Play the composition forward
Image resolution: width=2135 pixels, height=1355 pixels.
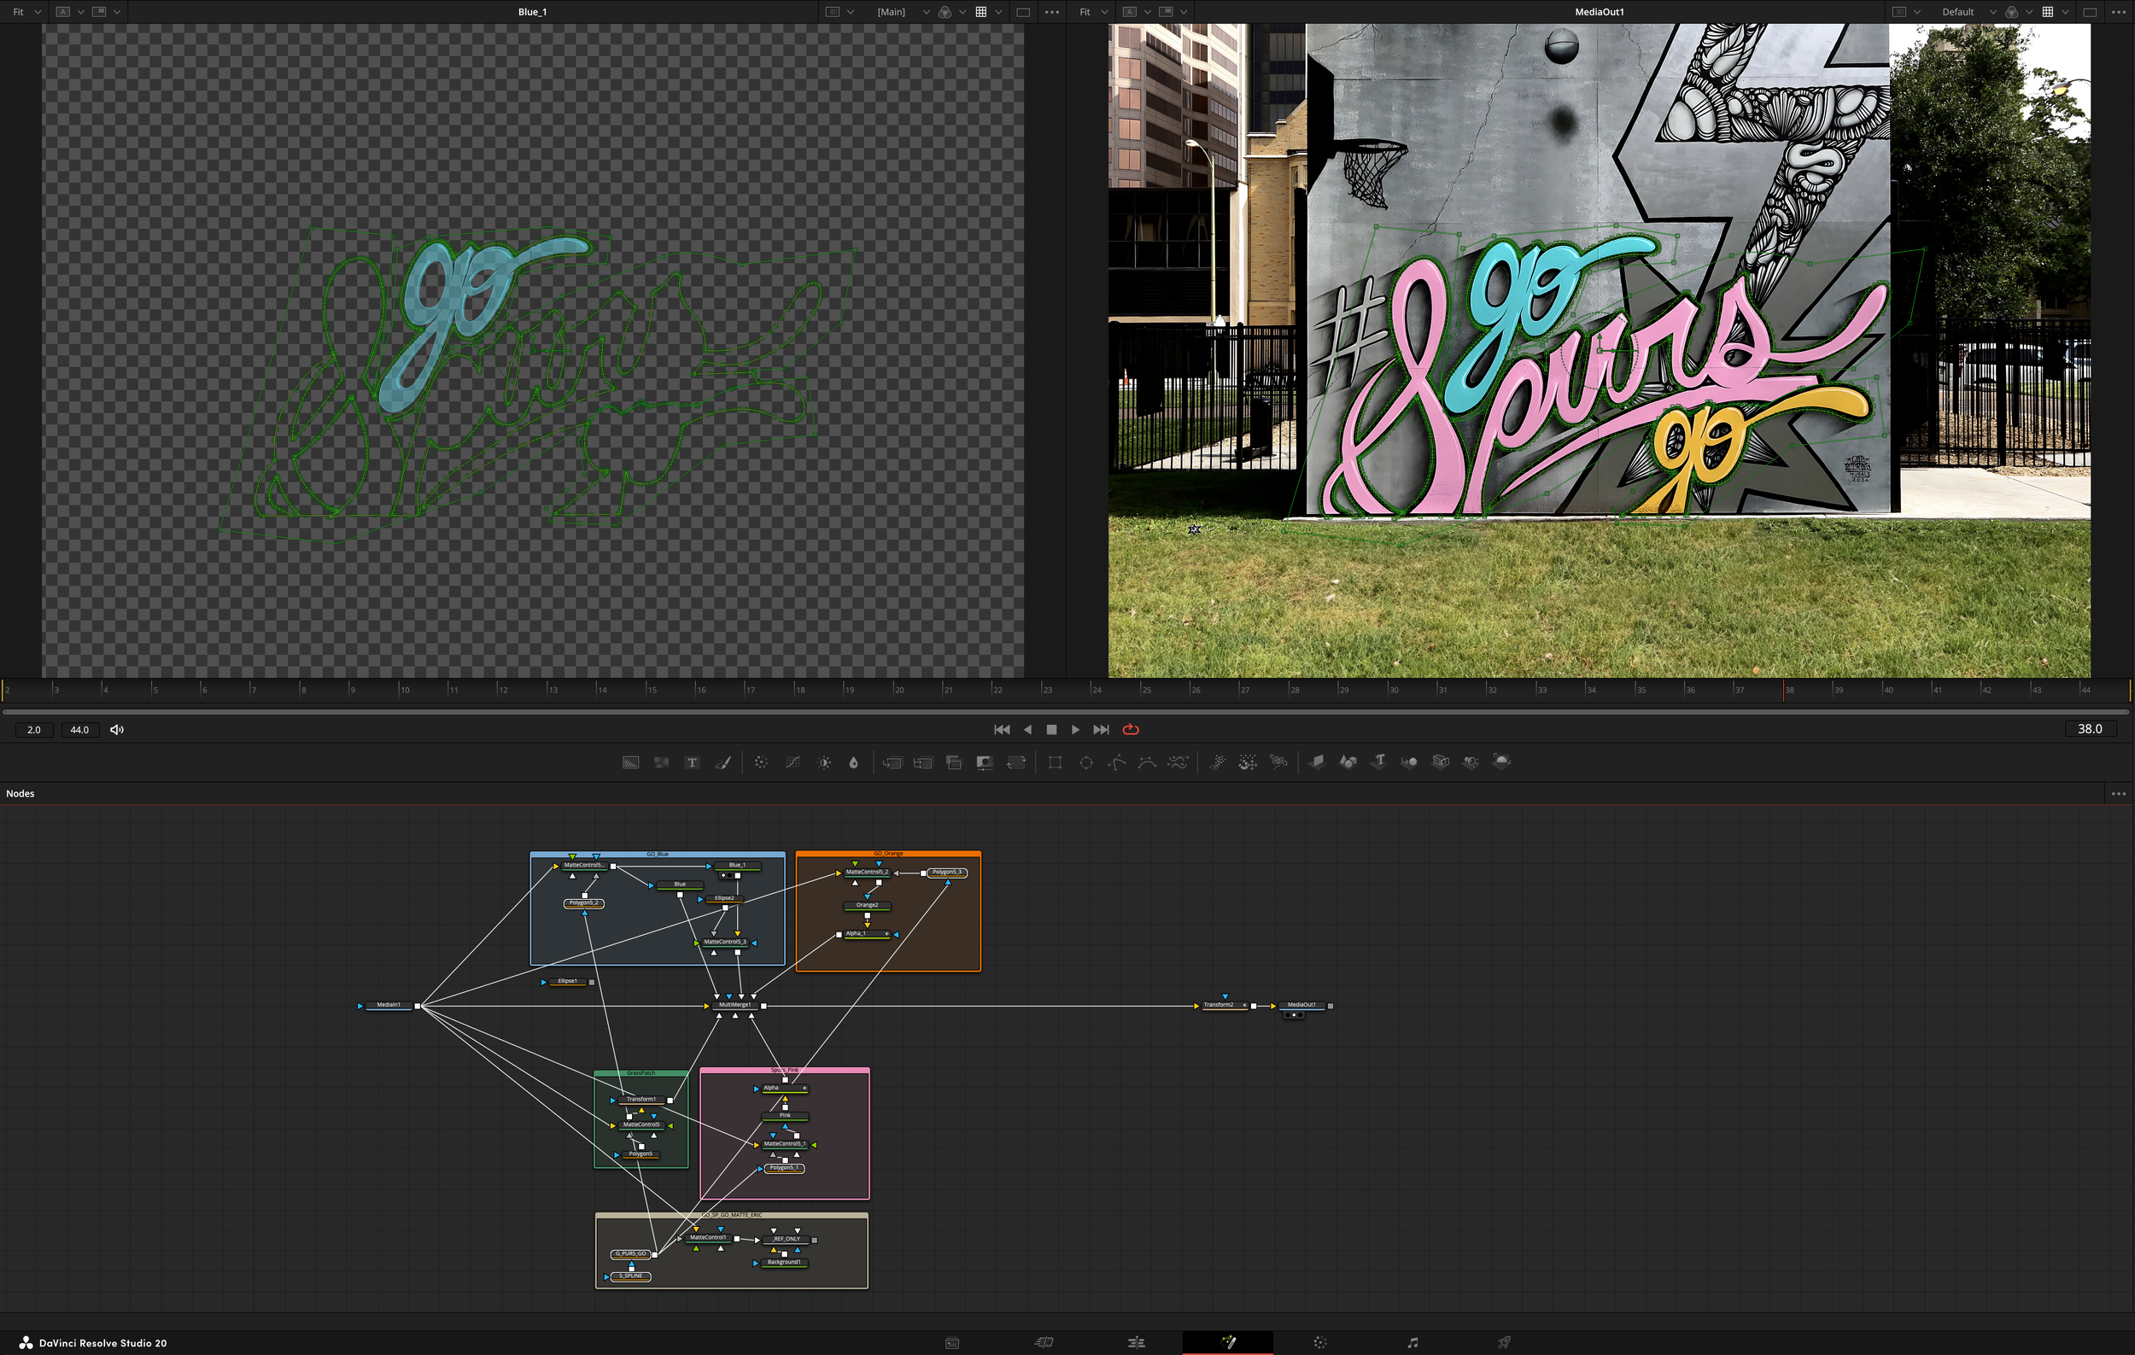[1075, 729]
